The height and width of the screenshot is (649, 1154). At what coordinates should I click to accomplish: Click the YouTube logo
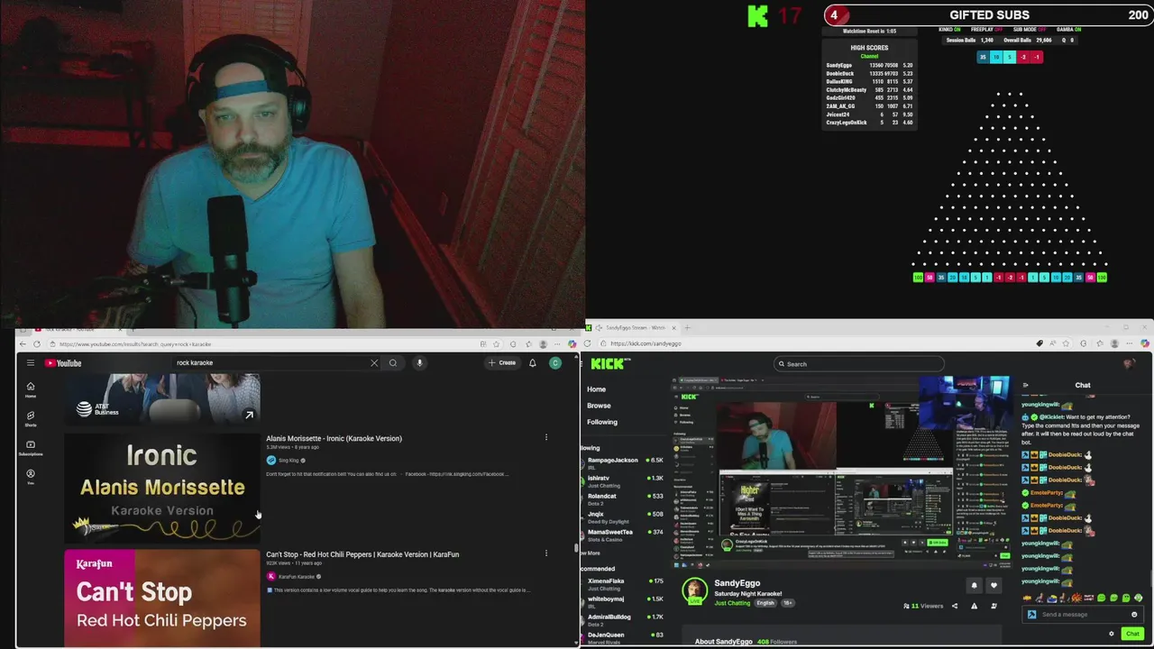click(63, 363)
